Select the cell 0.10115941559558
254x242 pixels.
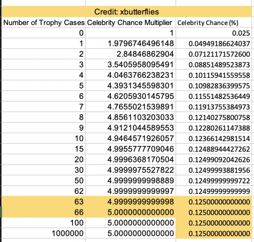coord(214,75)
